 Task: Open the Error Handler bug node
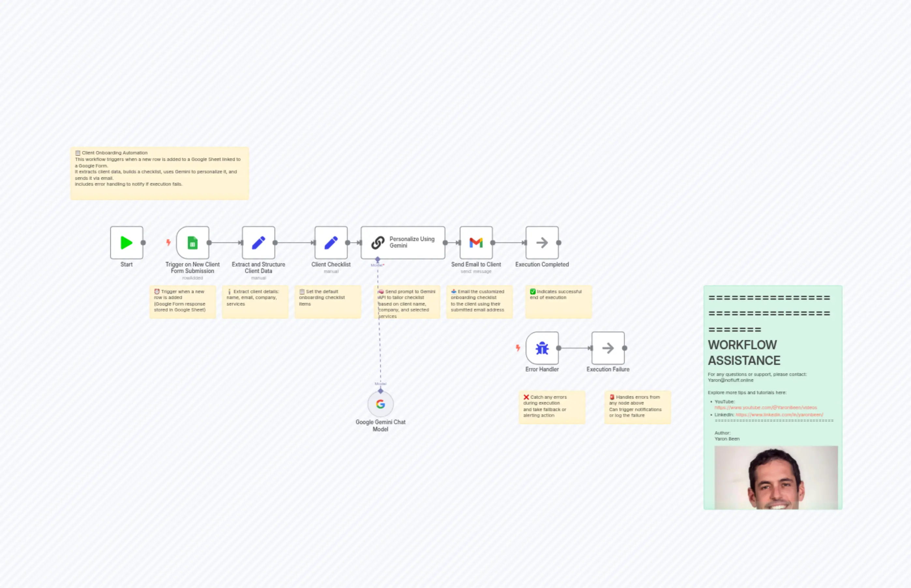pos(542,348)
